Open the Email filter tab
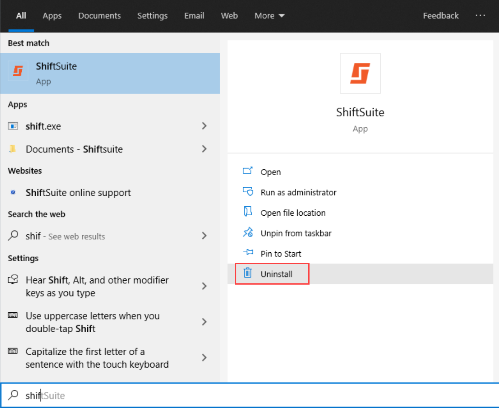This screenshot has height=408, width=499. [x=194, y=16]
